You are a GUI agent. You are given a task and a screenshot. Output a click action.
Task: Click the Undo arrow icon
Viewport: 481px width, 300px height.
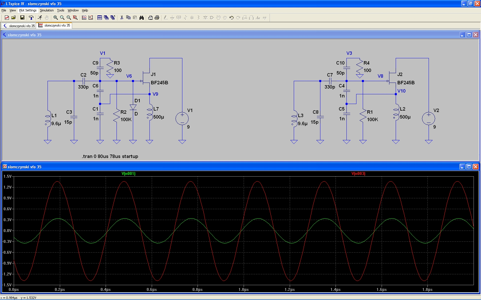point(231,18)
